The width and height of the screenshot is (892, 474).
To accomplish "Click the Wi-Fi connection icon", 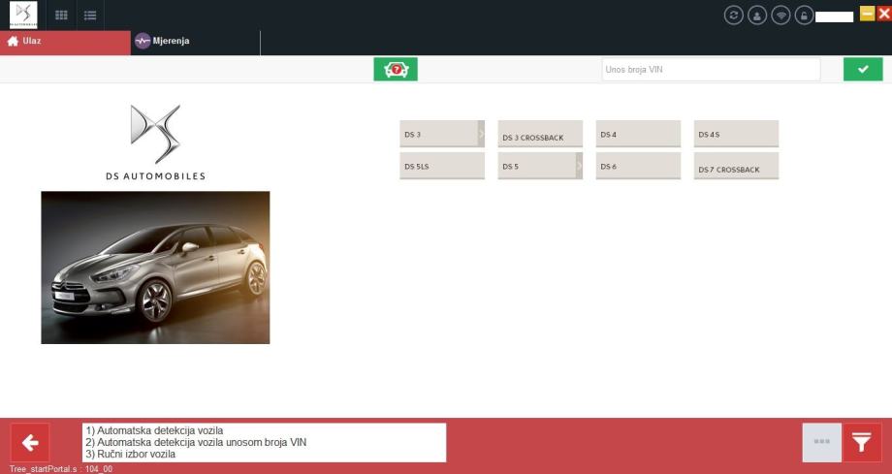I will tap(780, 15).
